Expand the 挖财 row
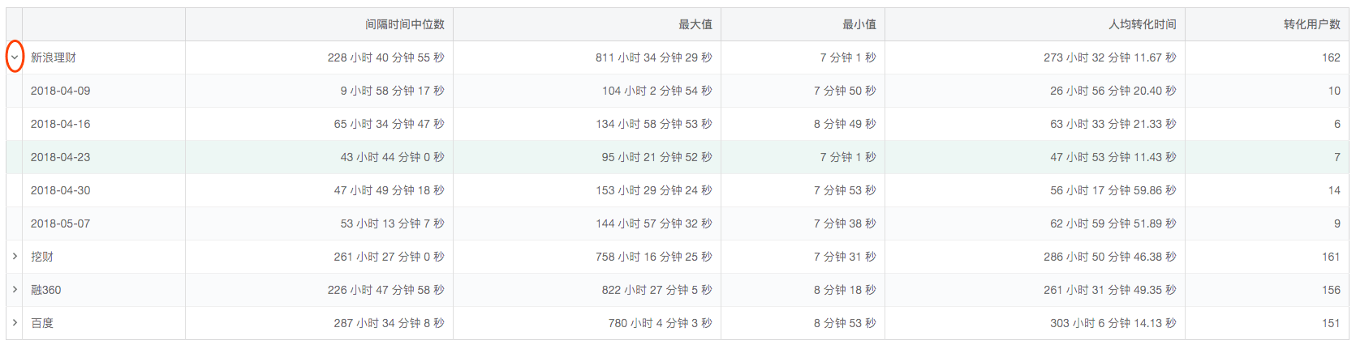 click(x=15, y=257)
